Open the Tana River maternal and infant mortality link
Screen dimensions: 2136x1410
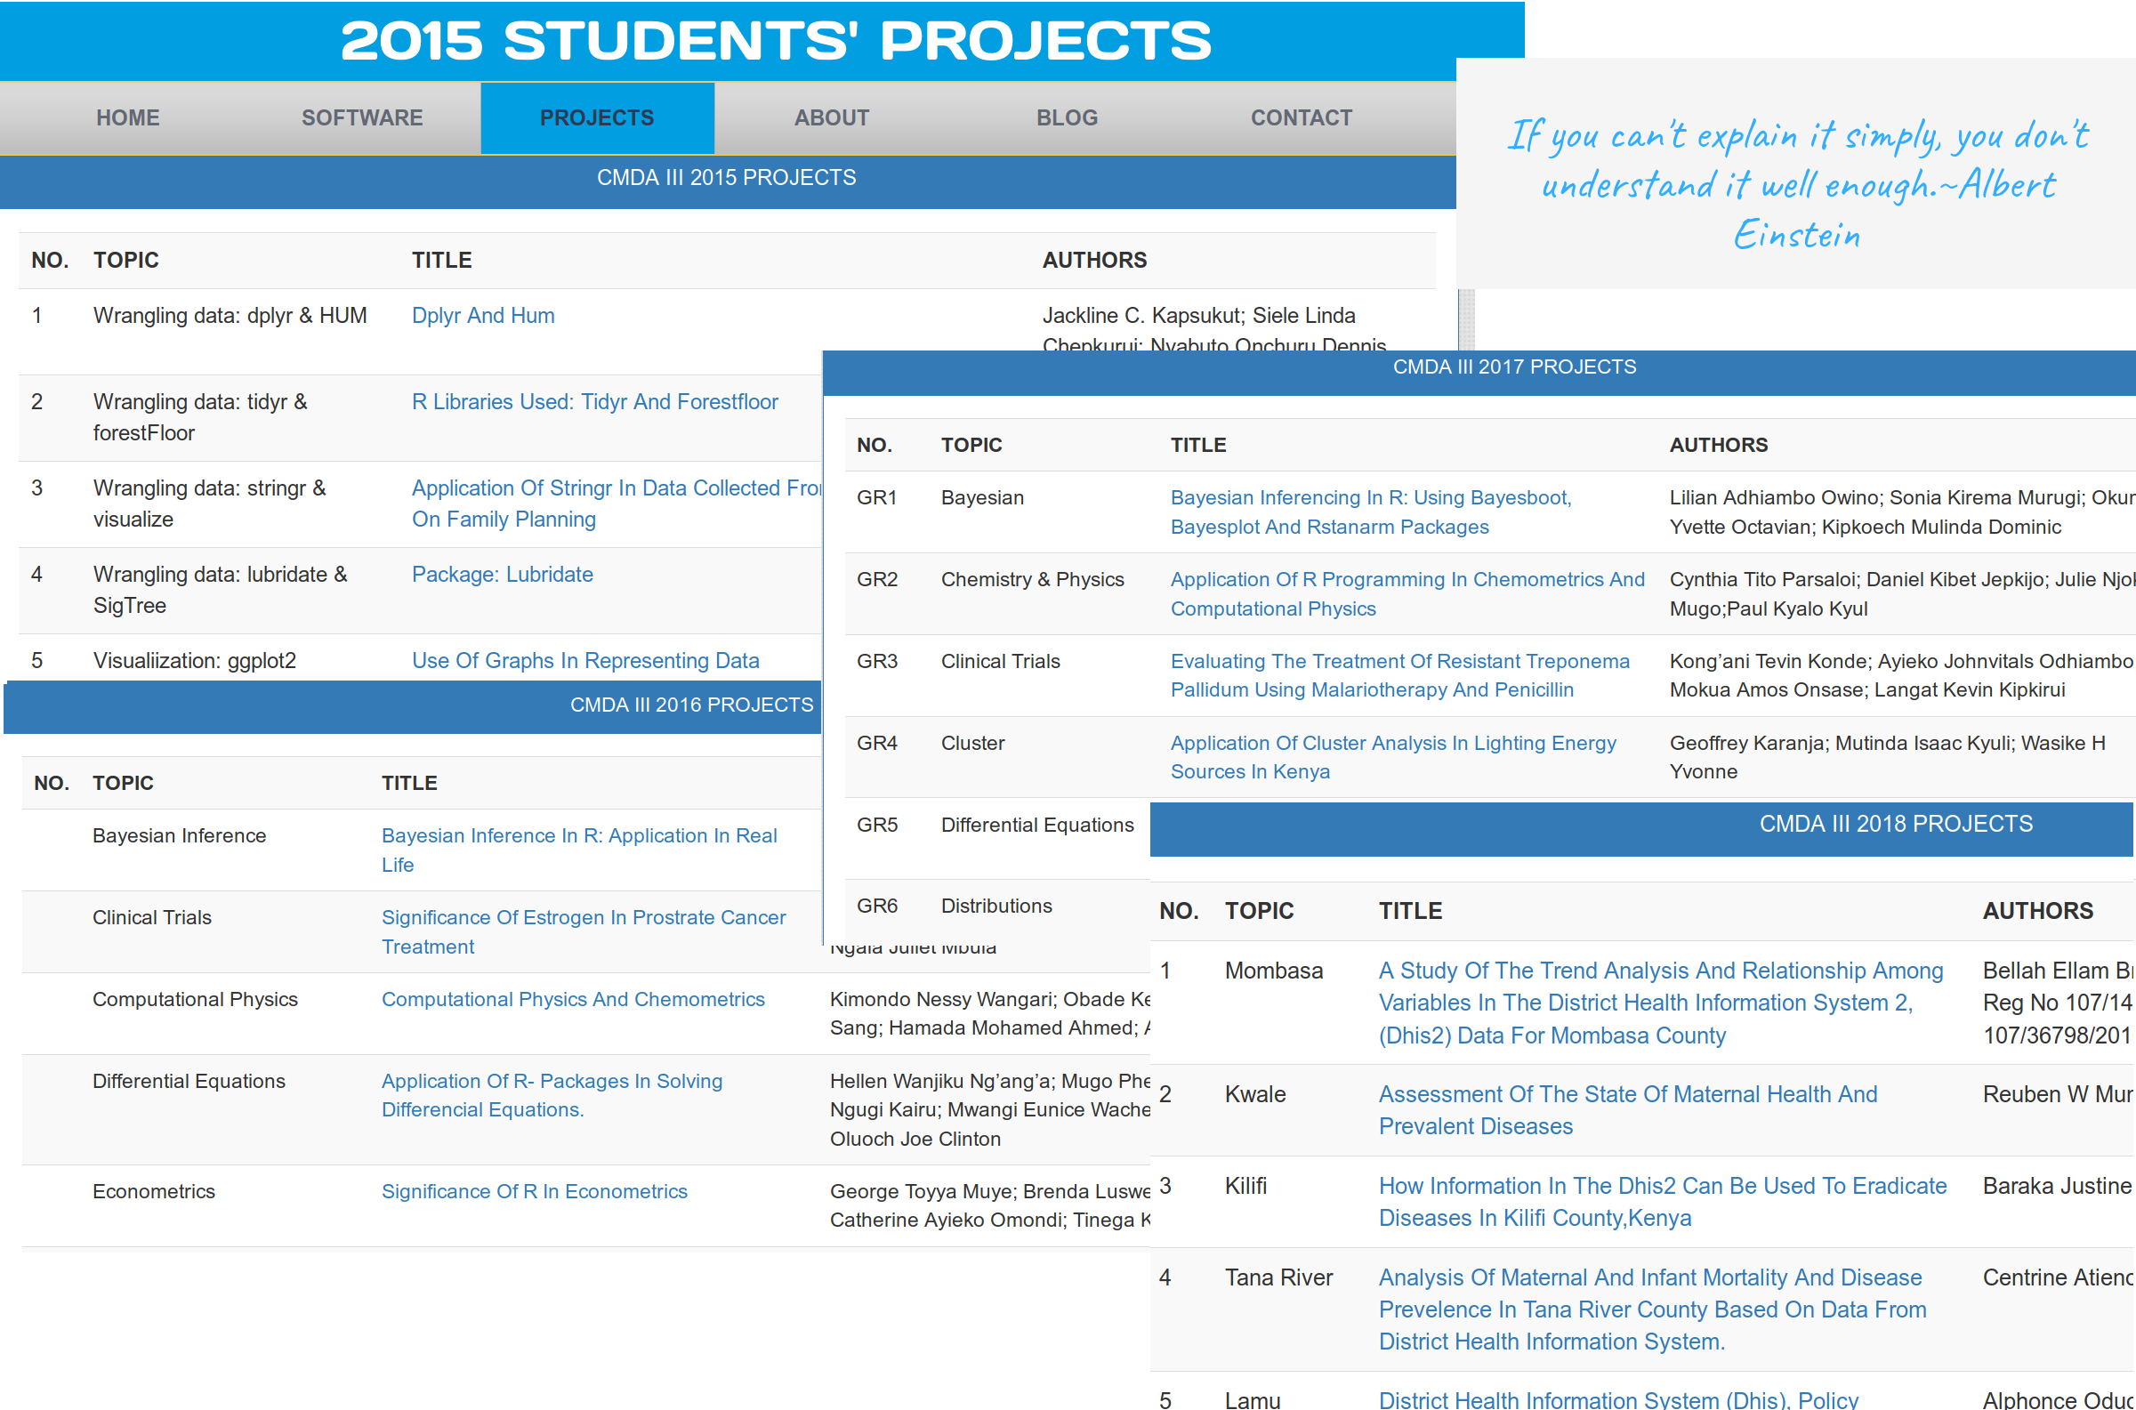pyautogui.click(x=1652, y=1309)
